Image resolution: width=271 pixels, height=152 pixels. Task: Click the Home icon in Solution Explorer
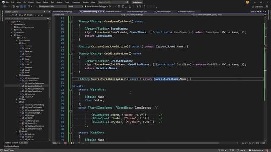pyautogui.click(x=13, y=15)
